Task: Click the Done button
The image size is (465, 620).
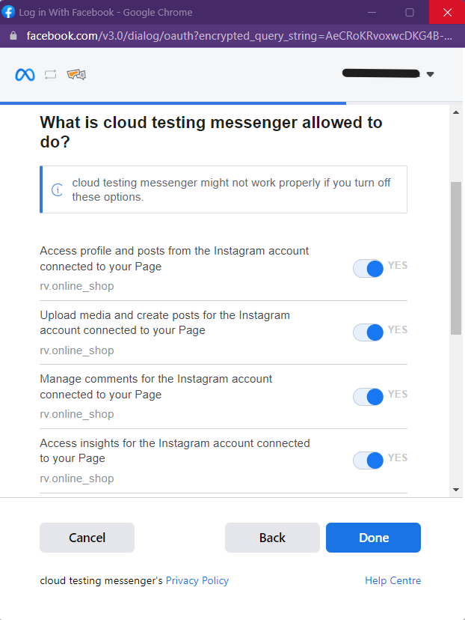Action: pyautogui.click(x=374, y=538)
